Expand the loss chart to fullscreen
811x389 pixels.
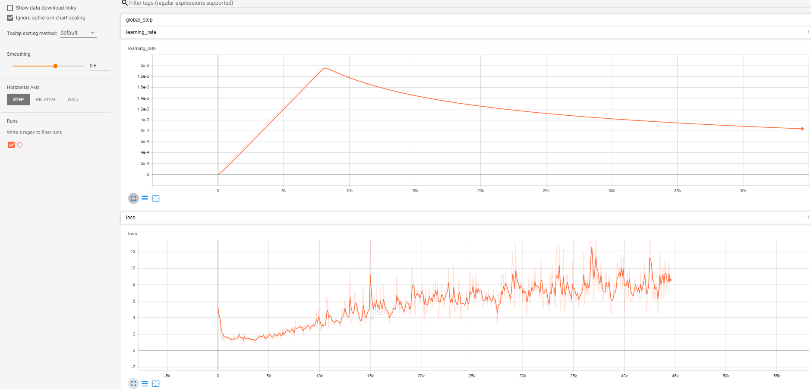(133, 383)
